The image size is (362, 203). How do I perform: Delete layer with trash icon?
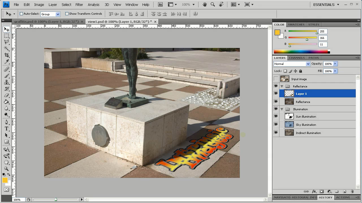(x=352, y=191)
